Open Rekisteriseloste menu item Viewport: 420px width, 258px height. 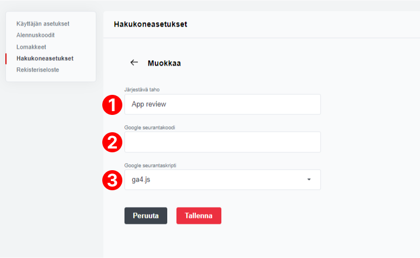38,70
